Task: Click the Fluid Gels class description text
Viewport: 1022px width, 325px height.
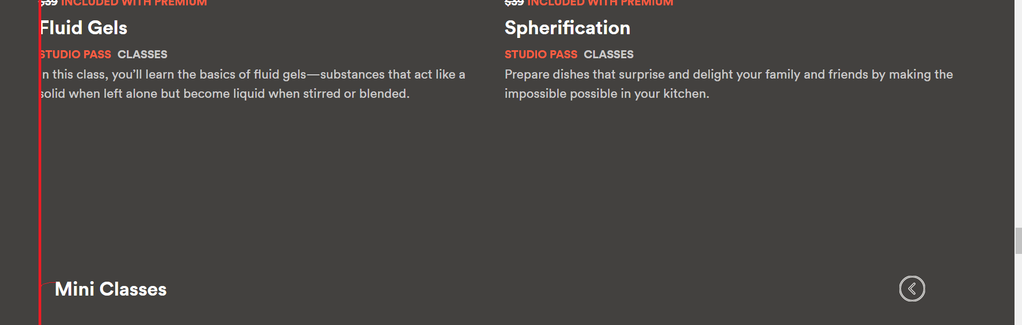Action: point(252,84)
